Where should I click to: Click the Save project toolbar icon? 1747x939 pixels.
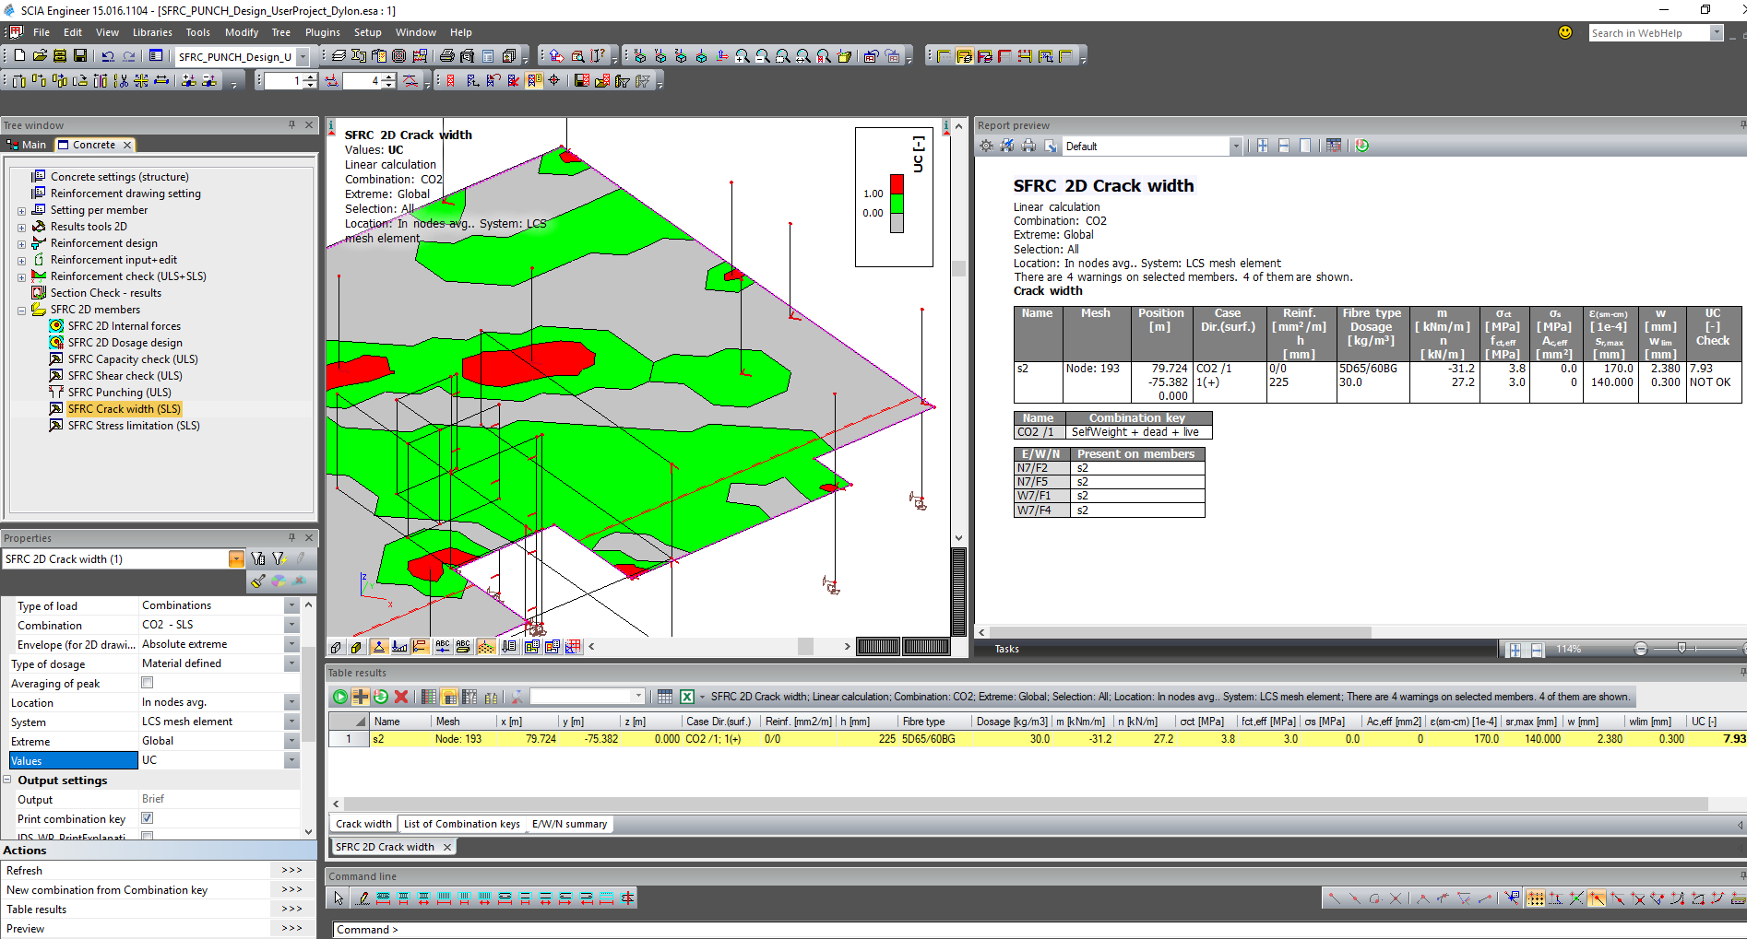tap(80, 56)
